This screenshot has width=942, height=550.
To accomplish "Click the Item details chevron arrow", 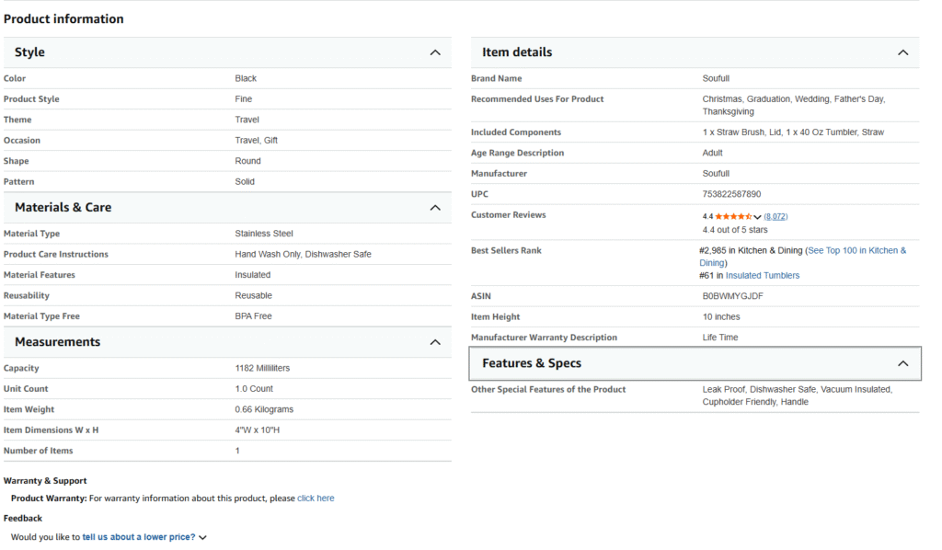I will (902, 52).
